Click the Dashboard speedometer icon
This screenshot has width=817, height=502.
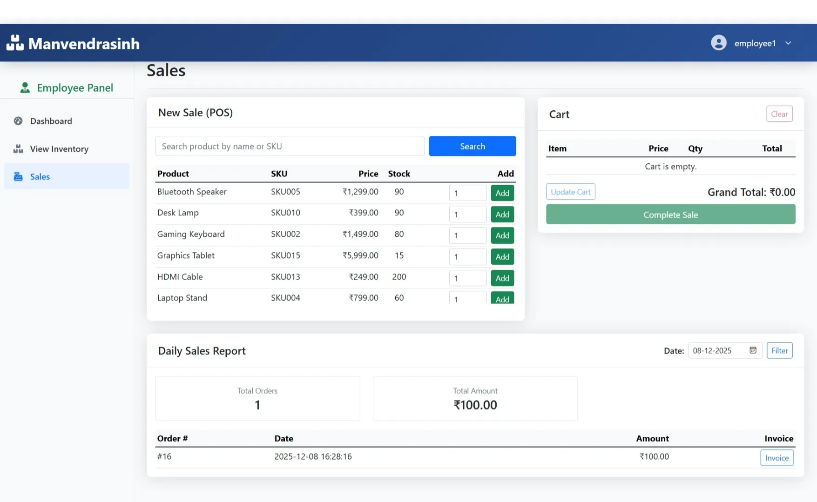(x=18, y=120)
